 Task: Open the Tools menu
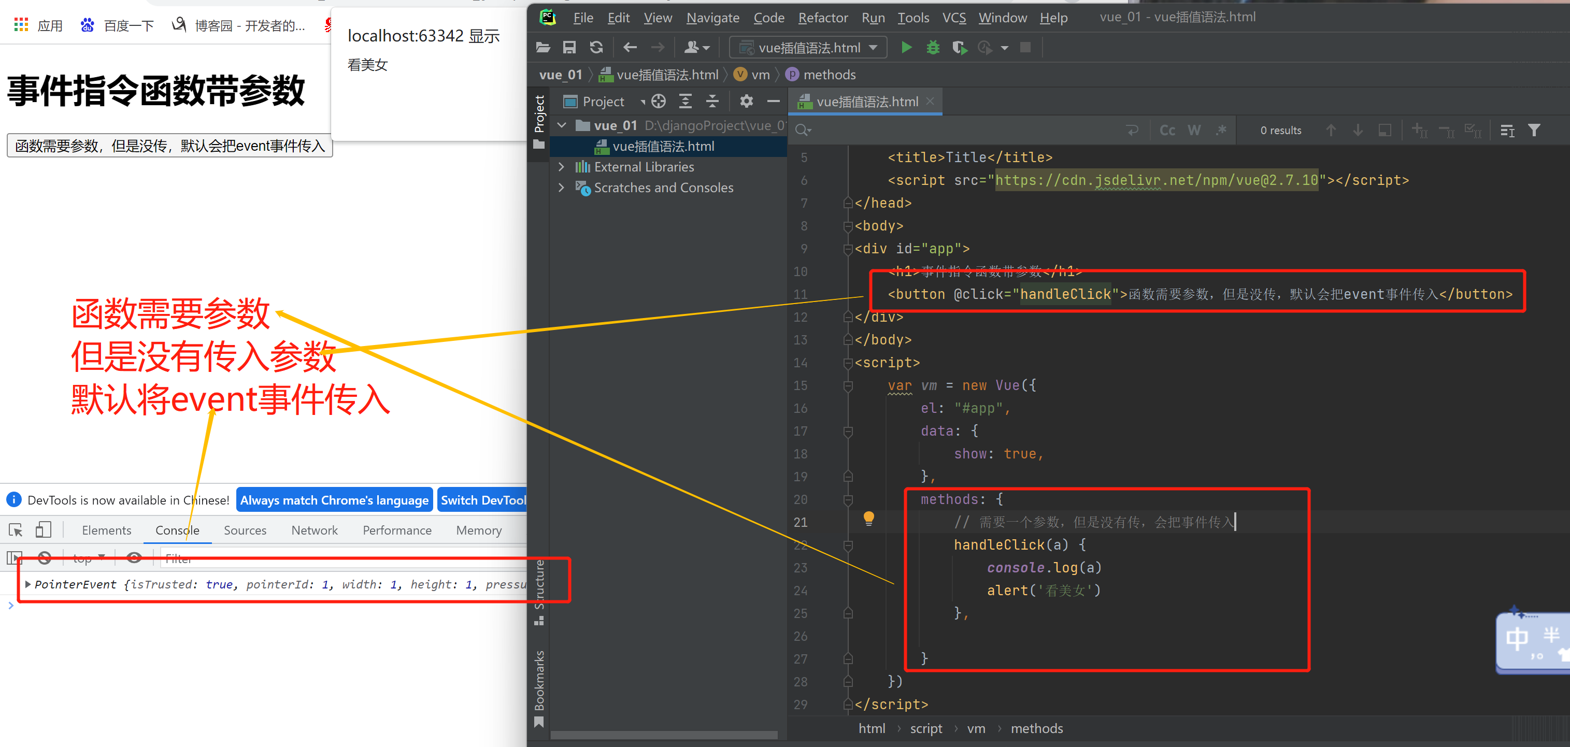[913, 18]
